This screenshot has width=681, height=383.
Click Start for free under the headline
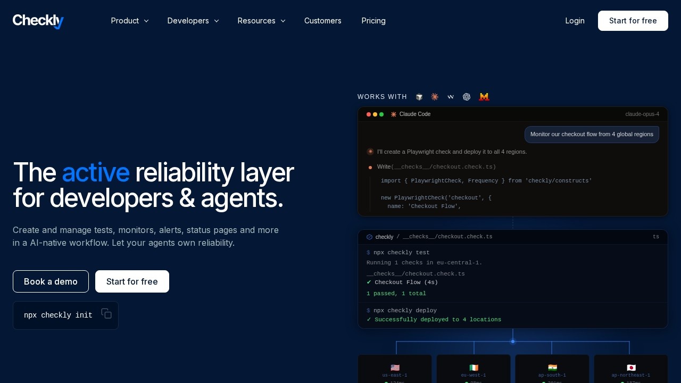(x=132, y=281)
